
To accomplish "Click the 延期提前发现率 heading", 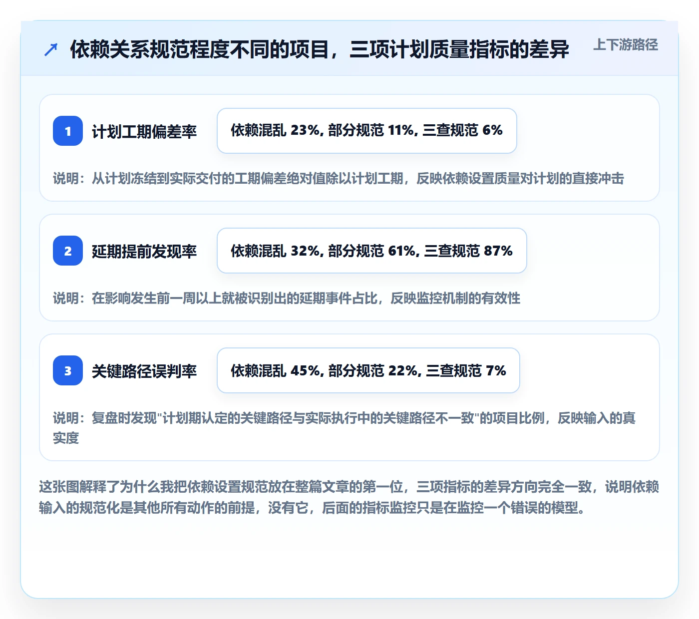I will pyautogui.click(x=144, y=251).
